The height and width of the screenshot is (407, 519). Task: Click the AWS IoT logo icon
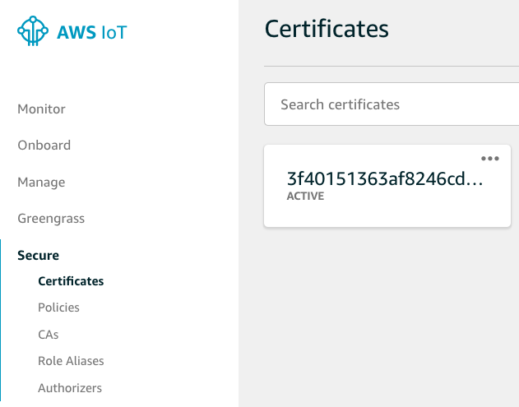(x=33, y=30)
